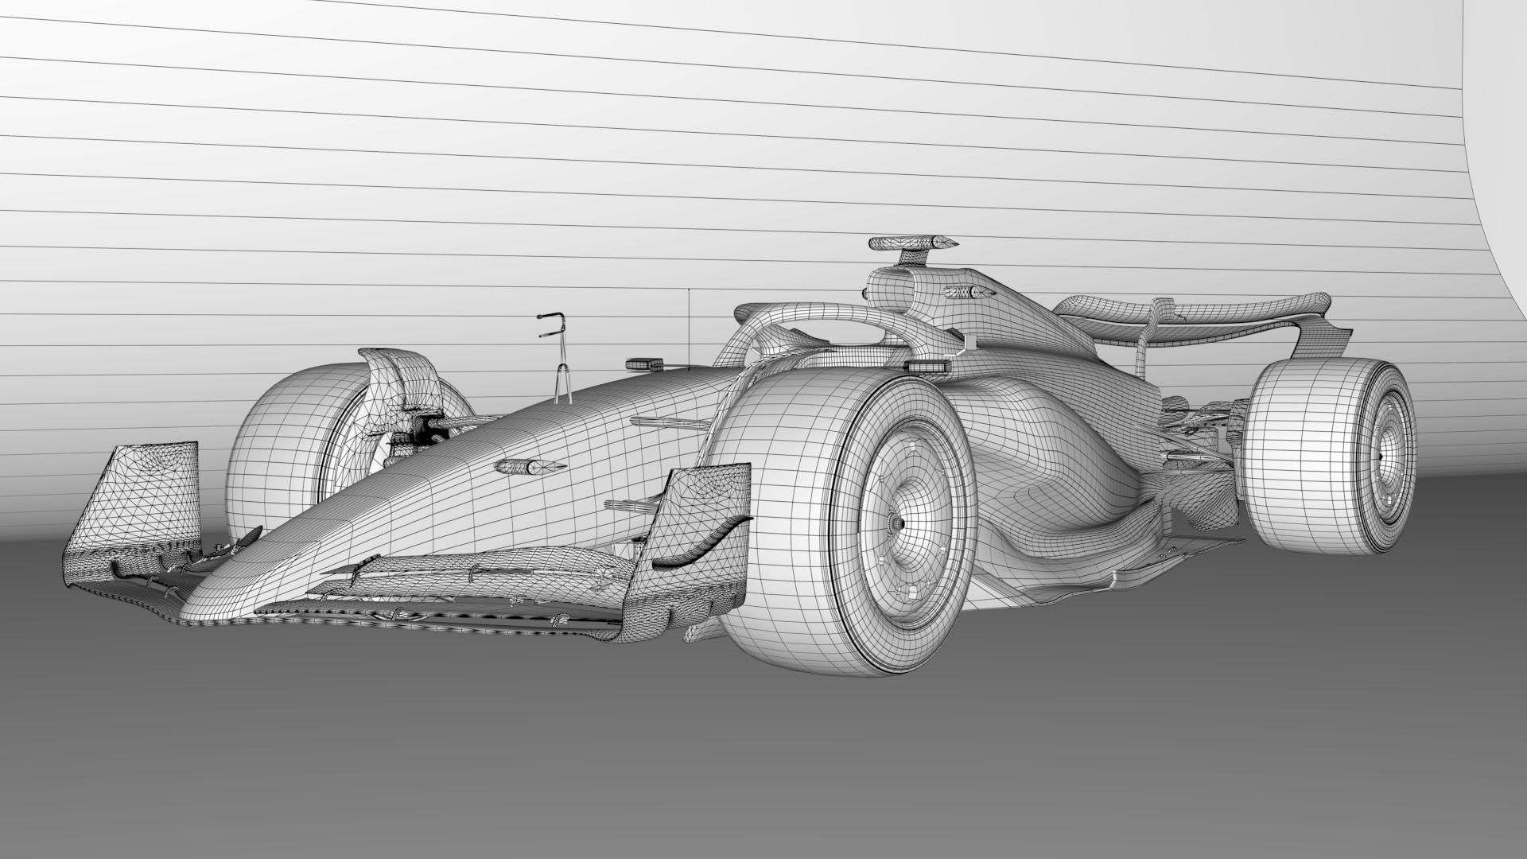Click the rear right wheel center hub
Image resolution: width=1527 pixels, height=859 pixels.
coord(1381,456)
